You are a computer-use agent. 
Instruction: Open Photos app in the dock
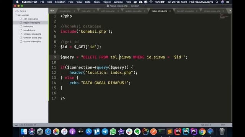pos(56,132)
